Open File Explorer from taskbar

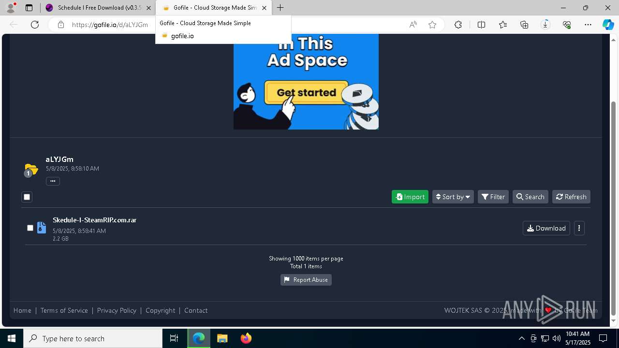pyautogui.click(x=222, y=338)
